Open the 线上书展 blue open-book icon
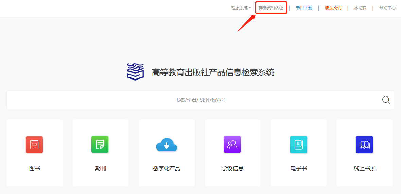 coord(364,144)
